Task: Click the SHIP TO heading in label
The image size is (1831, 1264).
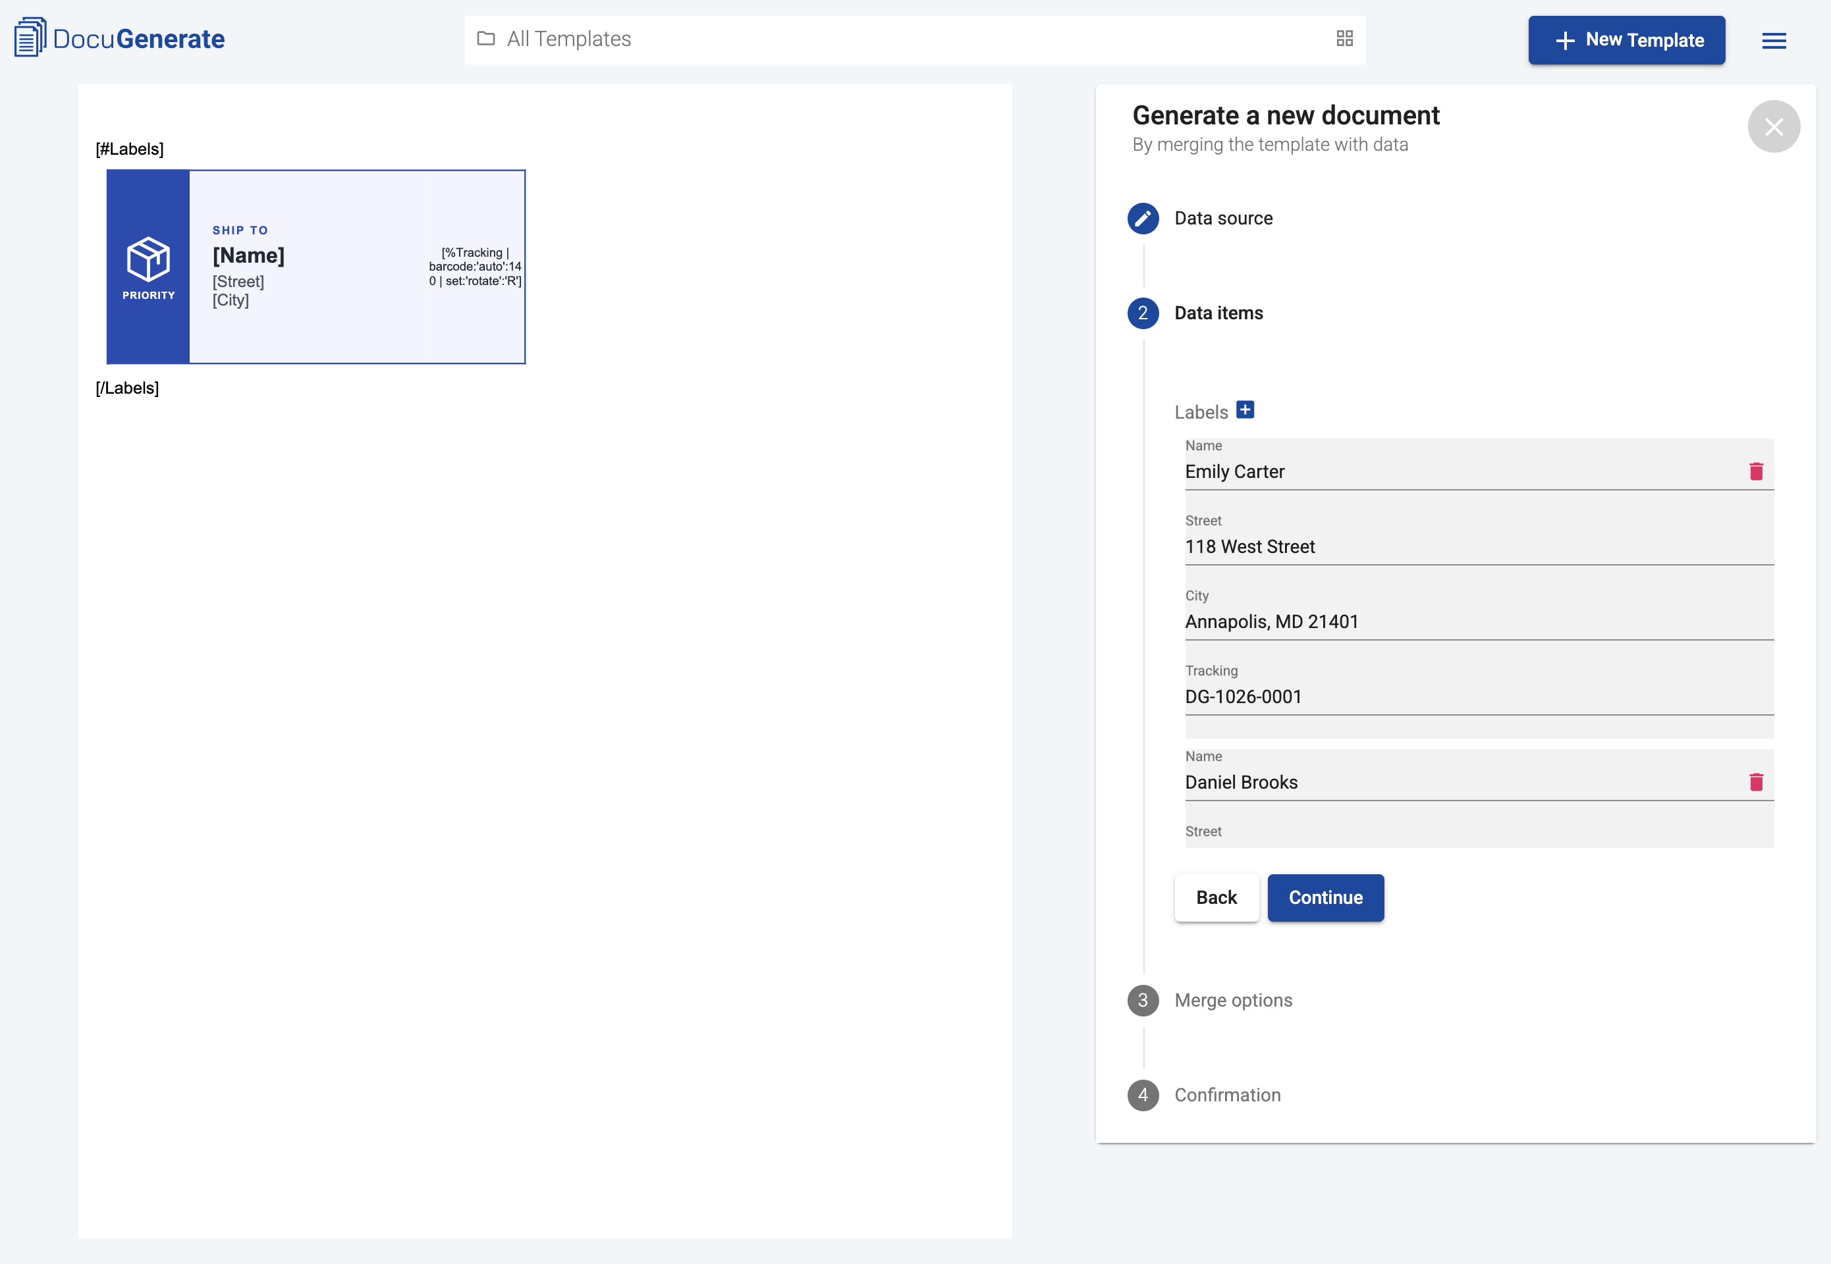Action: click(240, 230)
